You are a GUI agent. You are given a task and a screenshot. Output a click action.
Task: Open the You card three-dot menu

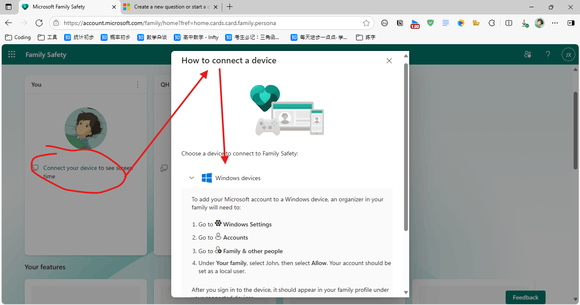[138, 85]
